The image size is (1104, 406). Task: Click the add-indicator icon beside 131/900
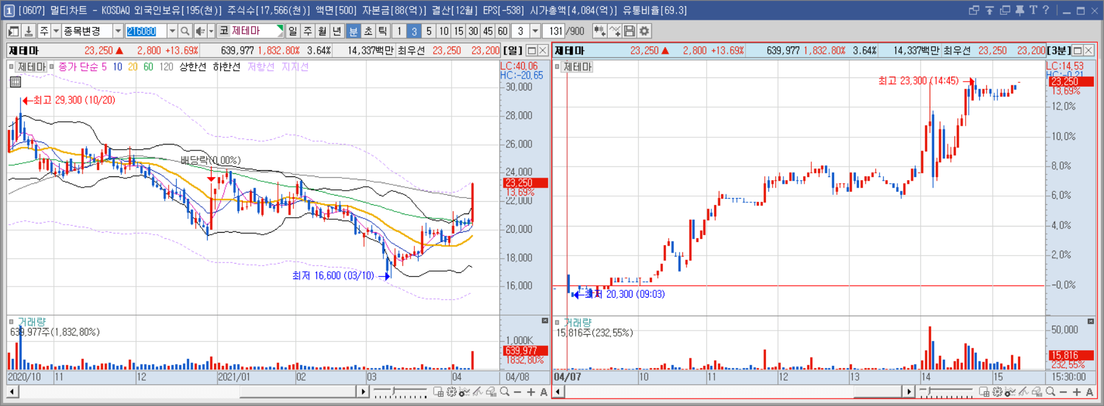[599, 31]
